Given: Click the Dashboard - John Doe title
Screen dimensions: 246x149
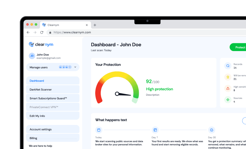Looking at the screenshot, I should coord(116,45).
